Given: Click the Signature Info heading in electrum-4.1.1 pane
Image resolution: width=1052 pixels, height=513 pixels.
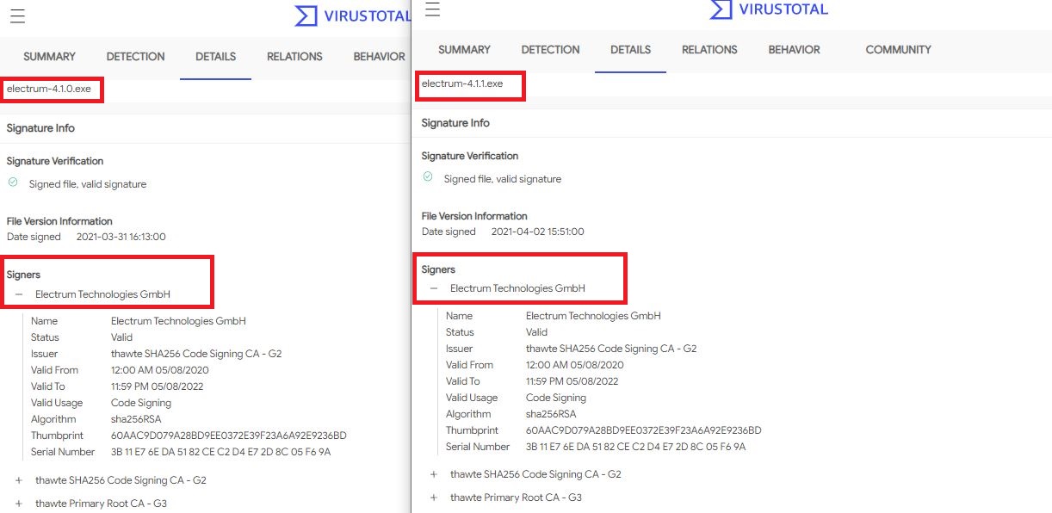Looking at the screenshot, I should tap(455, 123).
